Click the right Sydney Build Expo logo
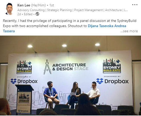The width and height of the screenshot is (141, 116). [x=112, y=66]
